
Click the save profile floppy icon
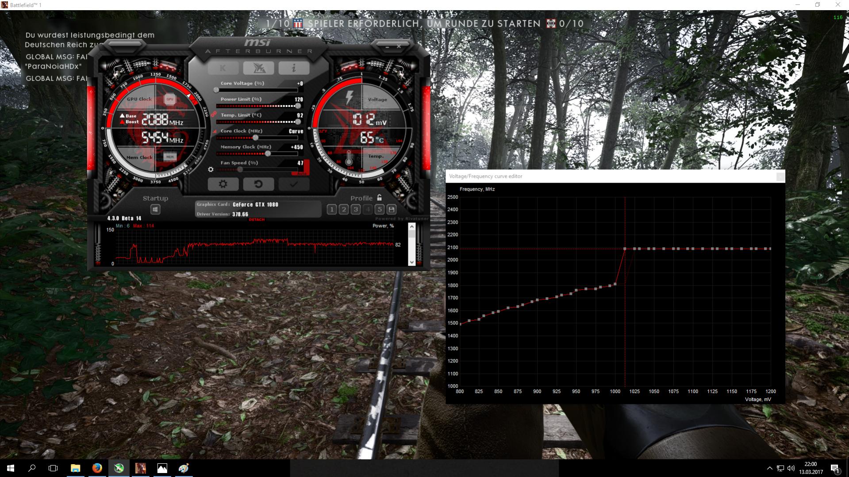pos(392,210)
